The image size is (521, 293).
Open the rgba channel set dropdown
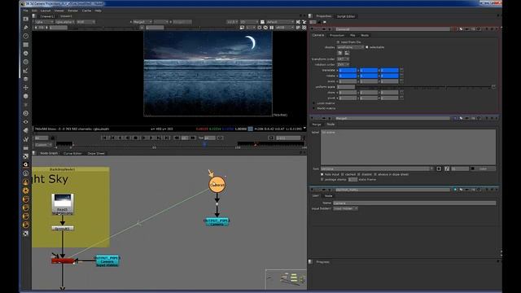tap(43, 22)
